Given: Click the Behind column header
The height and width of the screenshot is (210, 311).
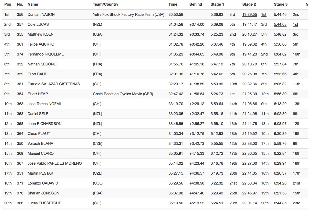Looking at the screenshot, I should point(196,4).
